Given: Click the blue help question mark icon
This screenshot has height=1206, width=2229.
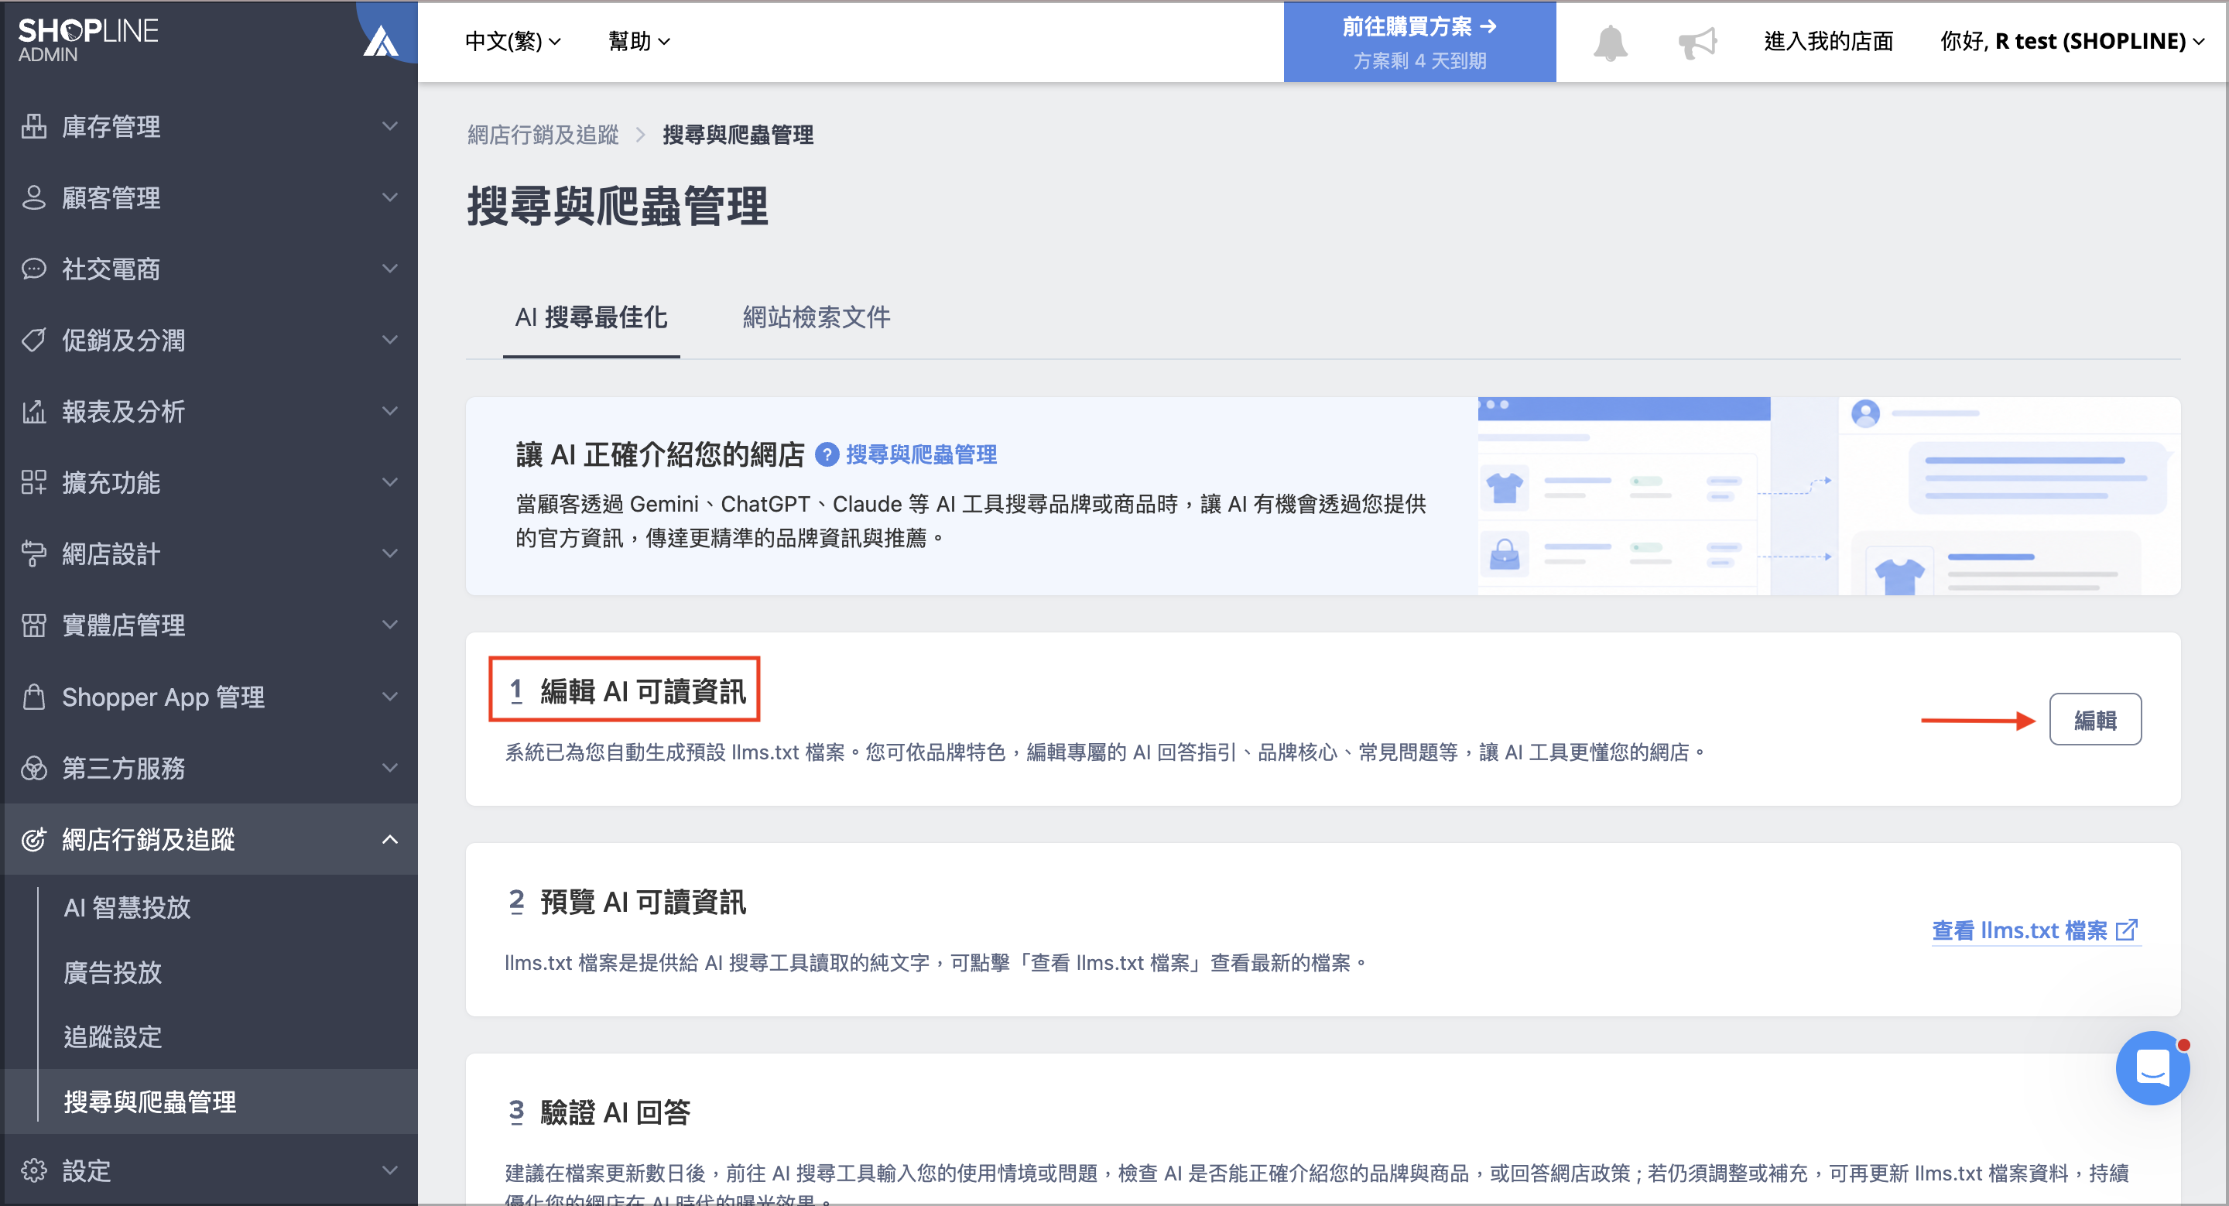Looking at the screenshot, I should pos(827,454).
